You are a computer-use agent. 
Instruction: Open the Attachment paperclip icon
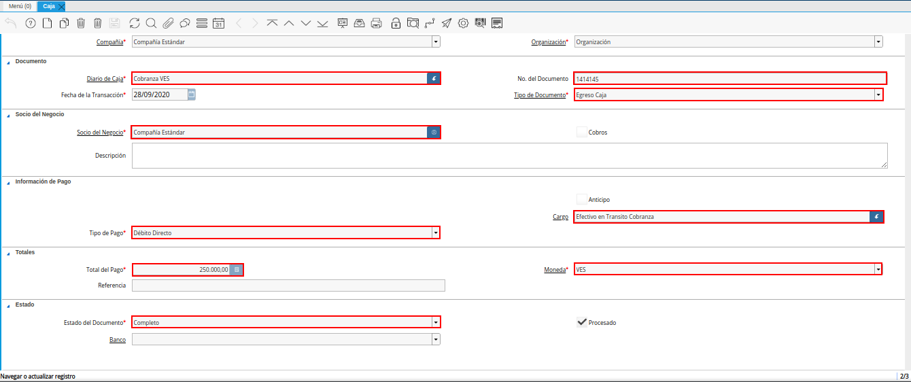click(x=168, y=23)
